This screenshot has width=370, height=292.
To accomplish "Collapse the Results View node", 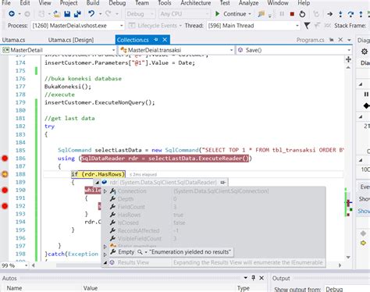I will click(x=105, y=262).
